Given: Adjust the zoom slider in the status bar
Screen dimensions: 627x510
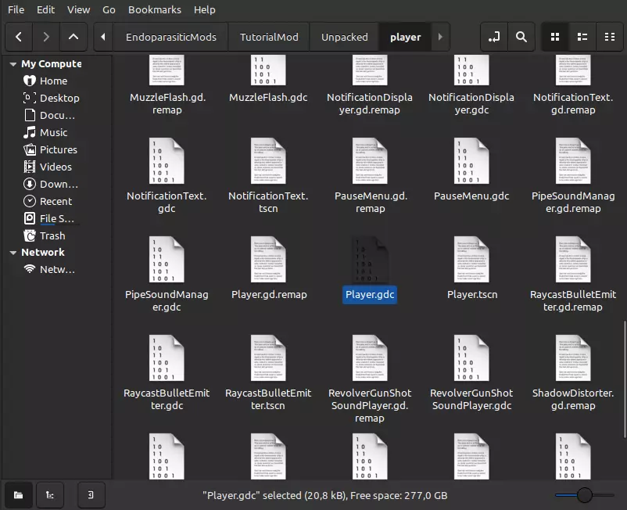Looking at the screenshot, I should pos(584,494).
